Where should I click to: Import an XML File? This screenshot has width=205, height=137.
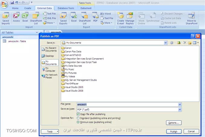point(49,18)
